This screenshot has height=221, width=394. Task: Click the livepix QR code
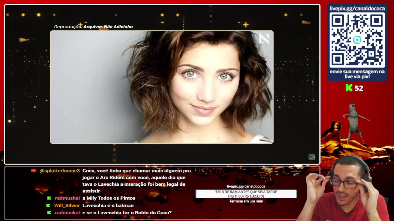coord(357,40)
